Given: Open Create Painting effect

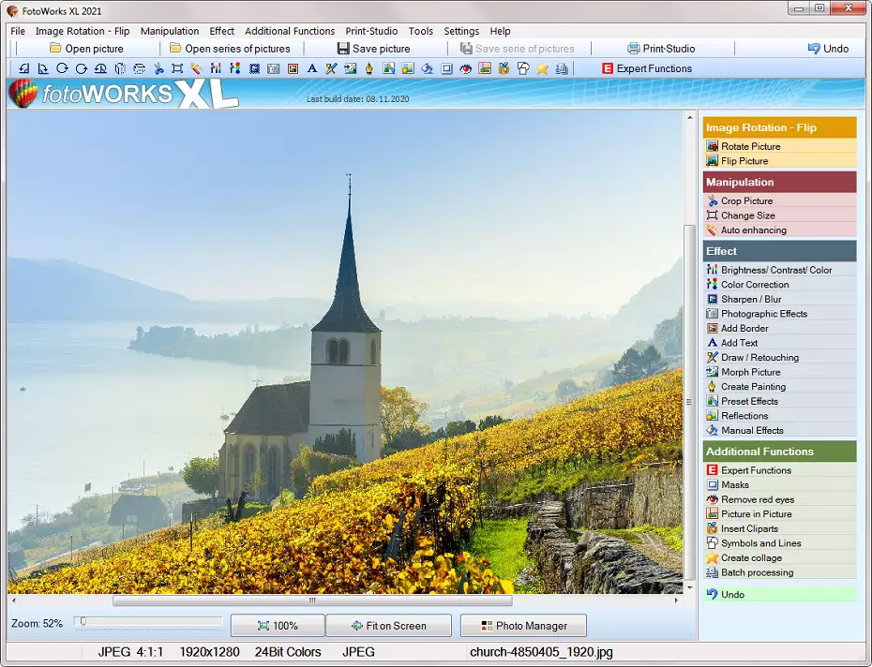Looking at the screenshot, I should [x=753, y=387].
